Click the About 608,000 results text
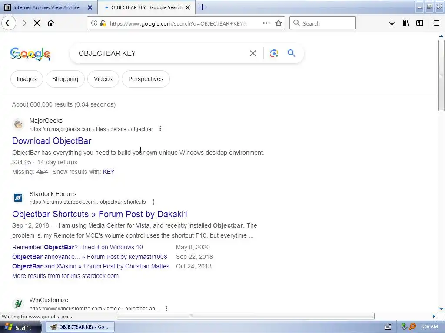 64,105
